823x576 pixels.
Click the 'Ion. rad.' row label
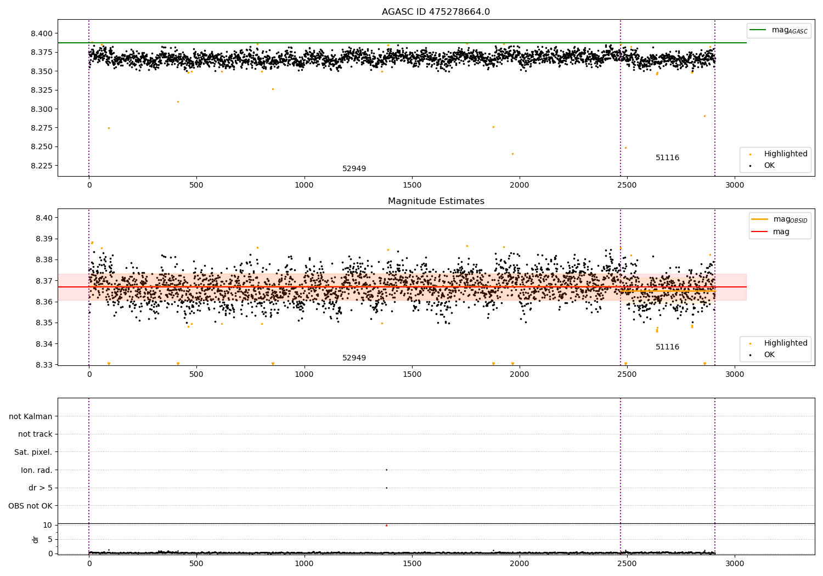point(37,471)
